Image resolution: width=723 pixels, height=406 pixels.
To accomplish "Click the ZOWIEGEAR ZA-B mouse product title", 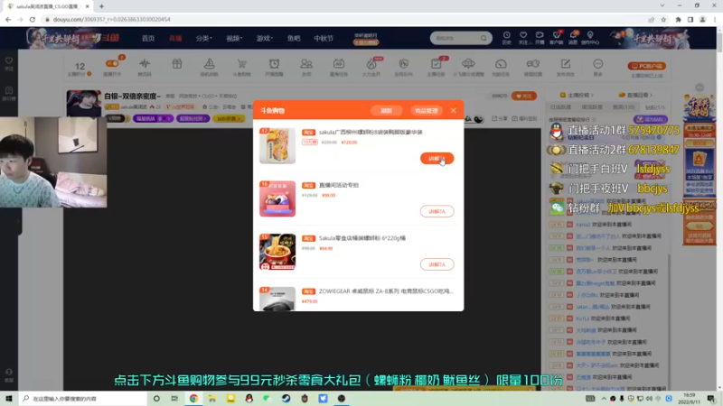I will (x=386, y=291).
